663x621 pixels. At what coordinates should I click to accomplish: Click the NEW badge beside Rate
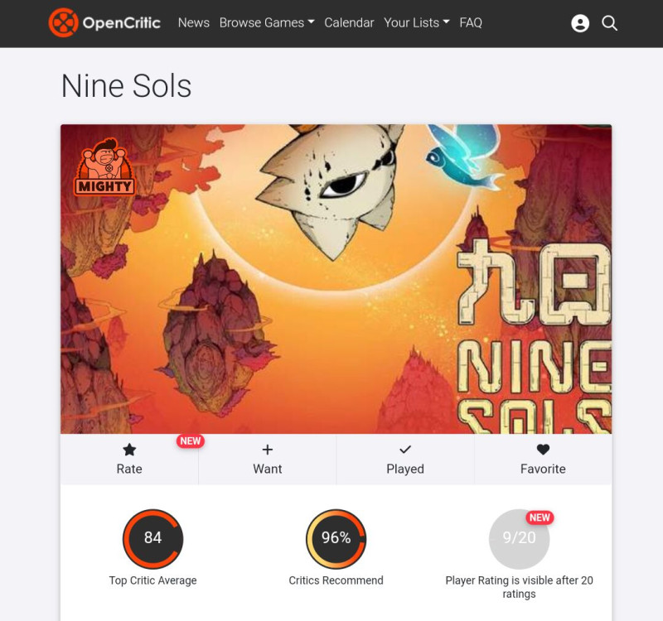coord(191,441)
